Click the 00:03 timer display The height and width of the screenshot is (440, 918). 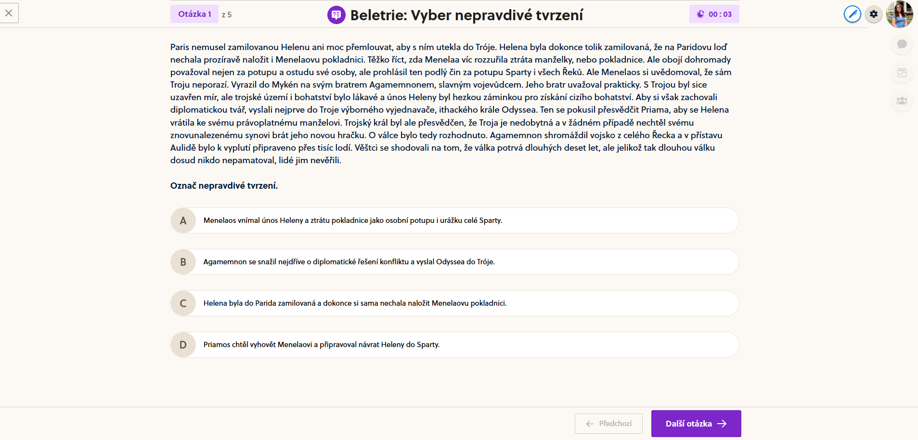tap(720, 14)
